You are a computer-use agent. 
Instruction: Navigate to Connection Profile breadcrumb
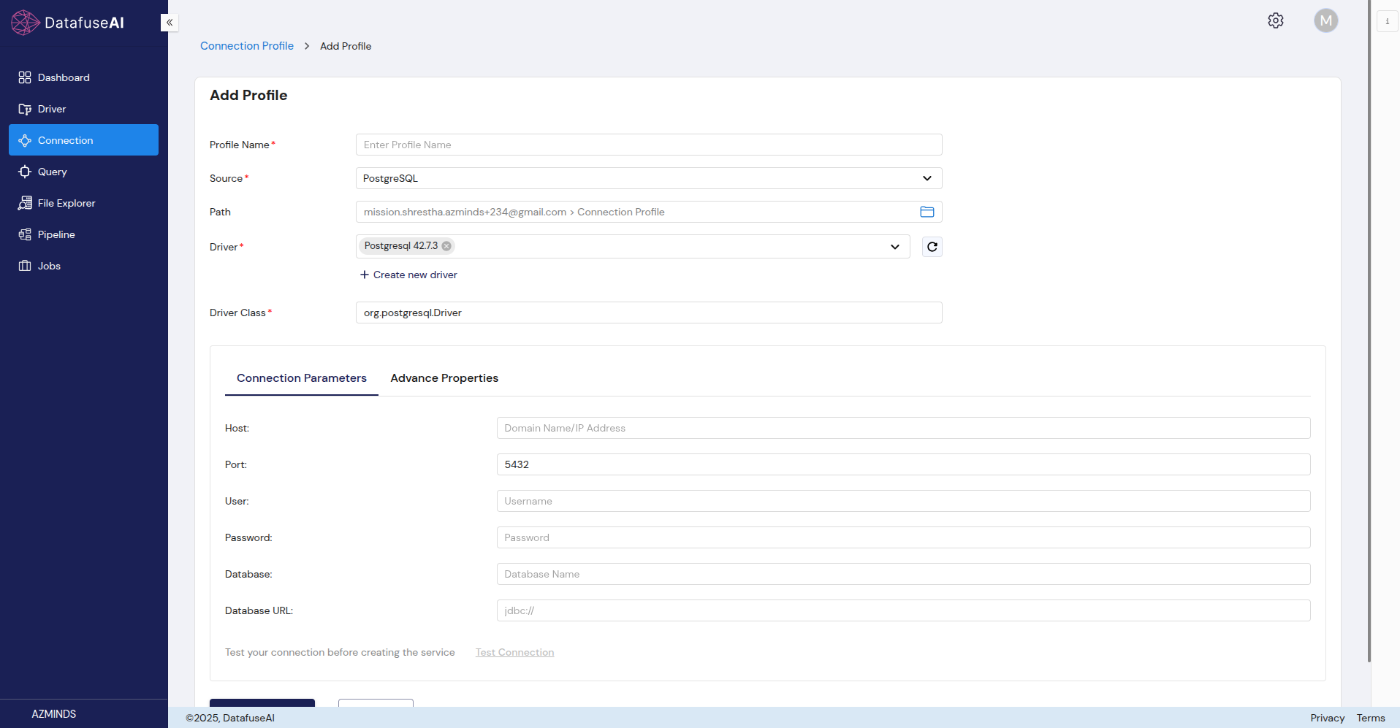point(246,46)
